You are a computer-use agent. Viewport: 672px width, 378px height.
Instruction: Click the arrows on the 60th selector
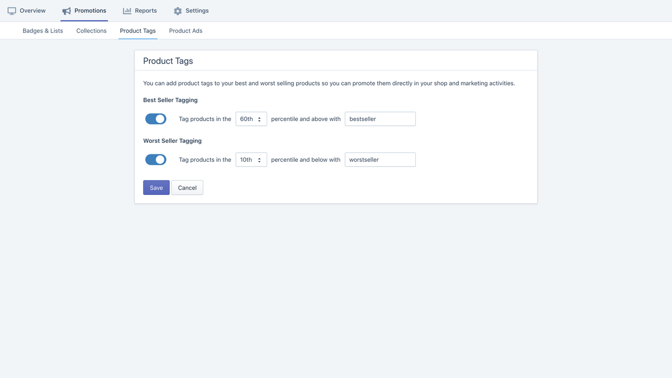point(259,119)
